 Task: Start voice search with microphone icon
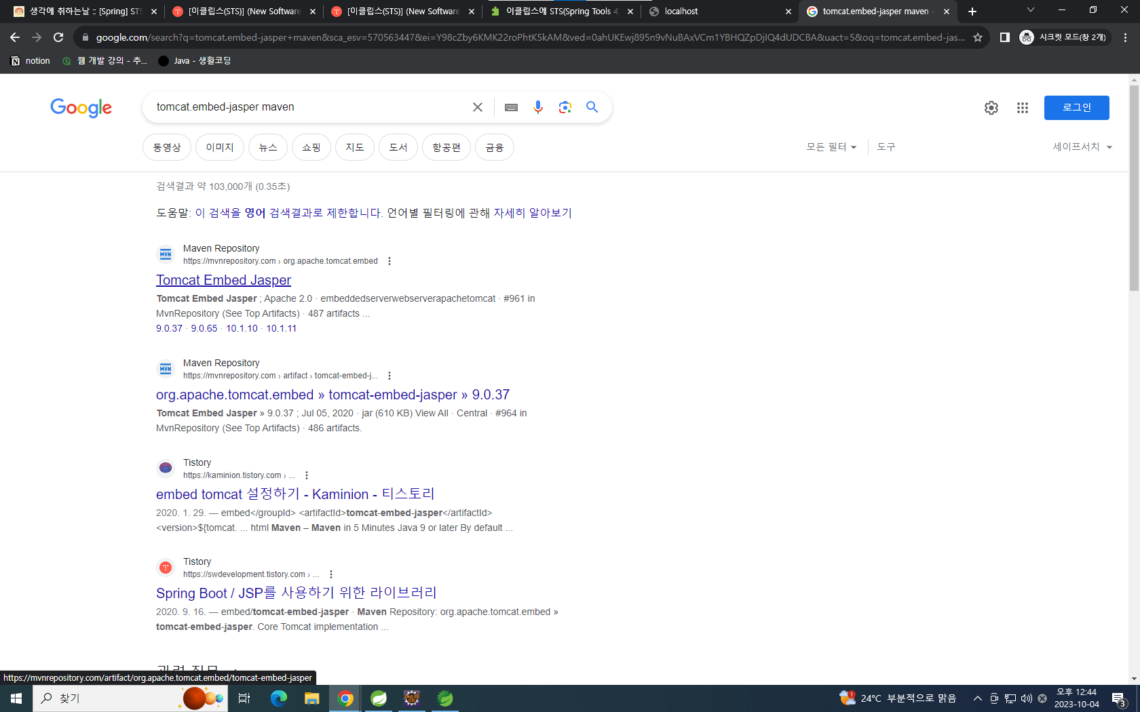(538, 107)
